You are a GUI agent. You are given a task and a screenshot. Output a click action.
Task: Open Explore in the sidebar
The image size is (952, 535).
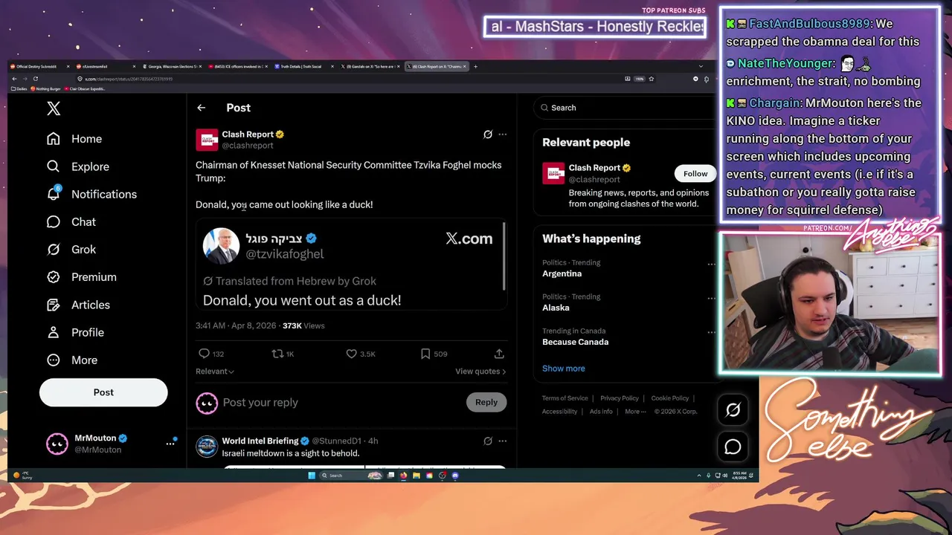pyautogui.click(x=77, y=166)
